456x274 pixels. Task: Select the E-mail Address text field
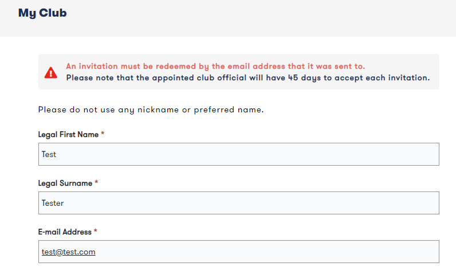pos(238,252)
